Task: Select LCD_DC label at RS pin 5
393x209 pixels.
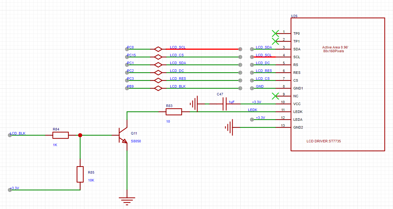Action: pyautogui.click(x=263, y=63)
